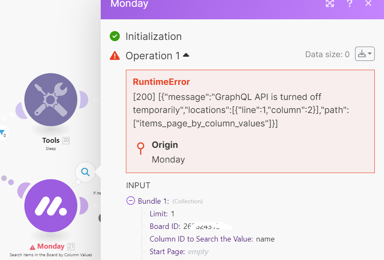
Task: Click the module number 21 badge
Action: [x=71, y=247]
